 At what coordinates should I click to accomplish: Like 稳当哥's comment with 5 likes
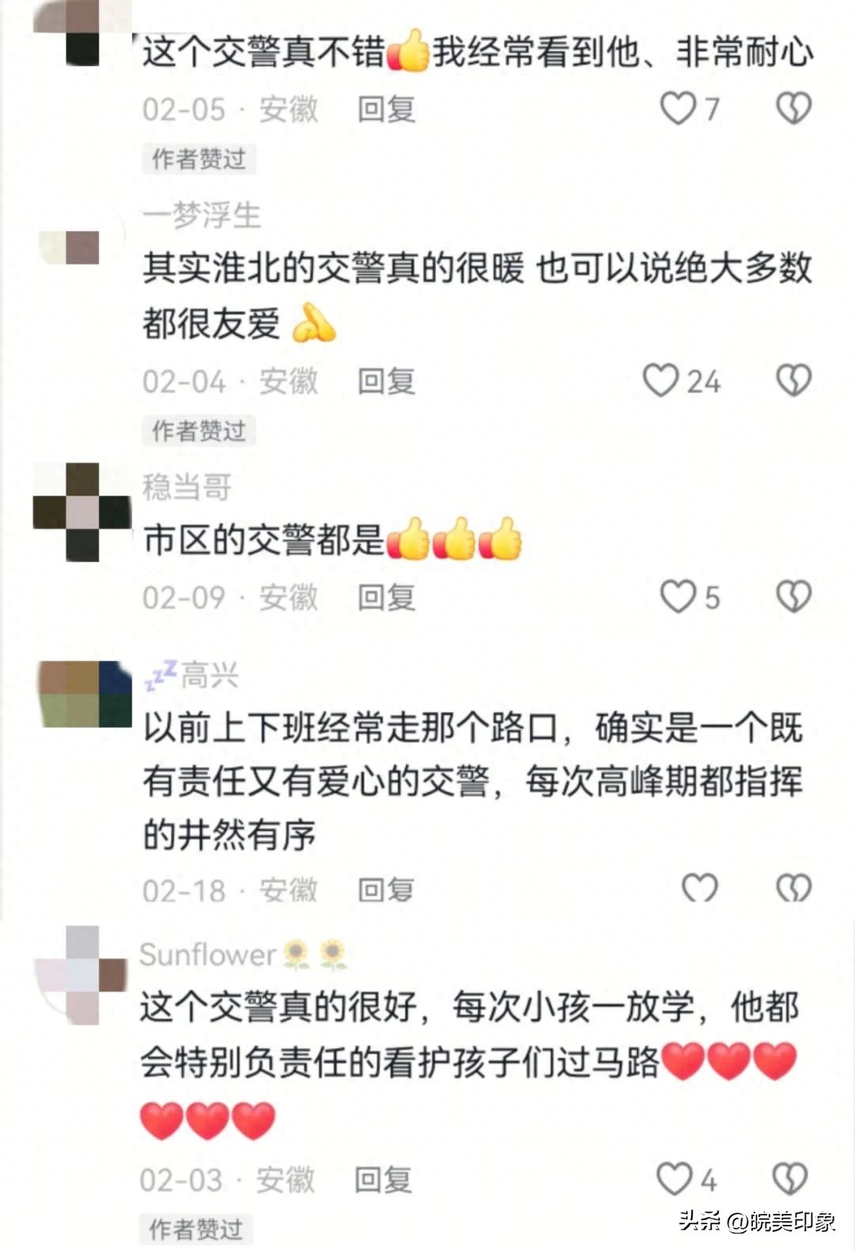coord(678,596)
